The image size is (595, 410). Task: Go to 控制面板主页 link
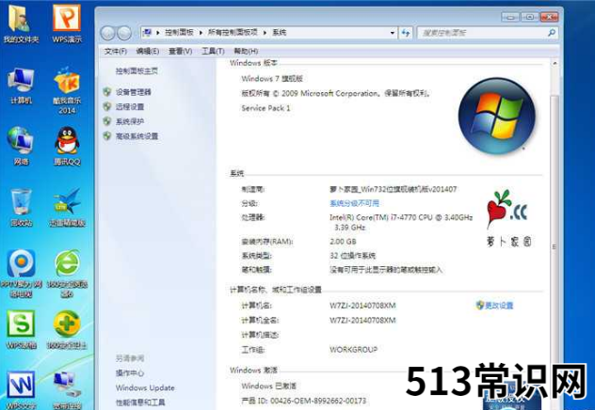137,71
